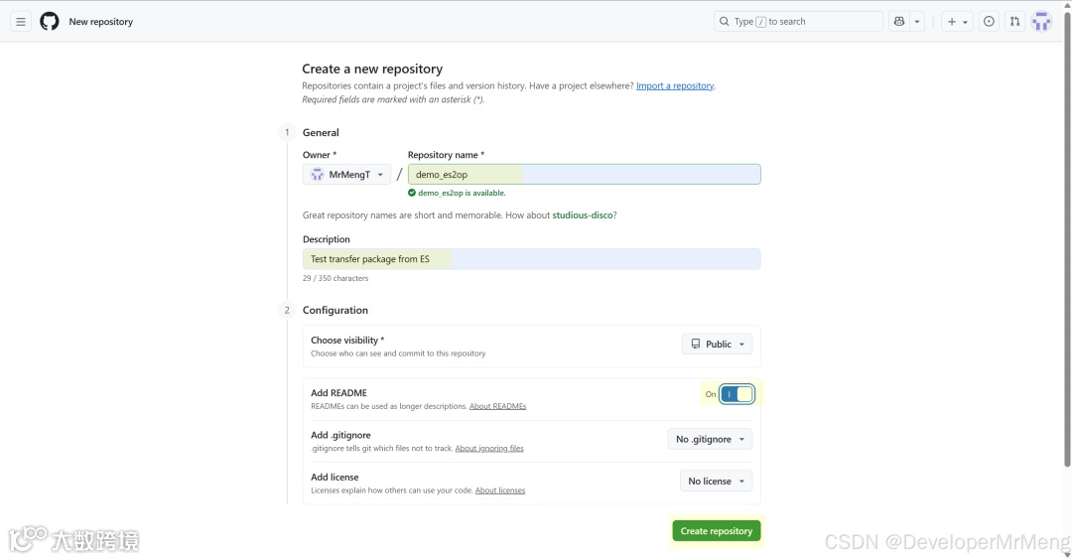Open the About licenses link
This screenshot has width=1072, height=560.
499,490
